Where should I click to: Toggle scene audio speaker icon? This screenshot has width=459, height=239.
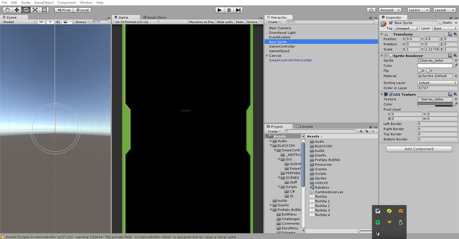58,22
